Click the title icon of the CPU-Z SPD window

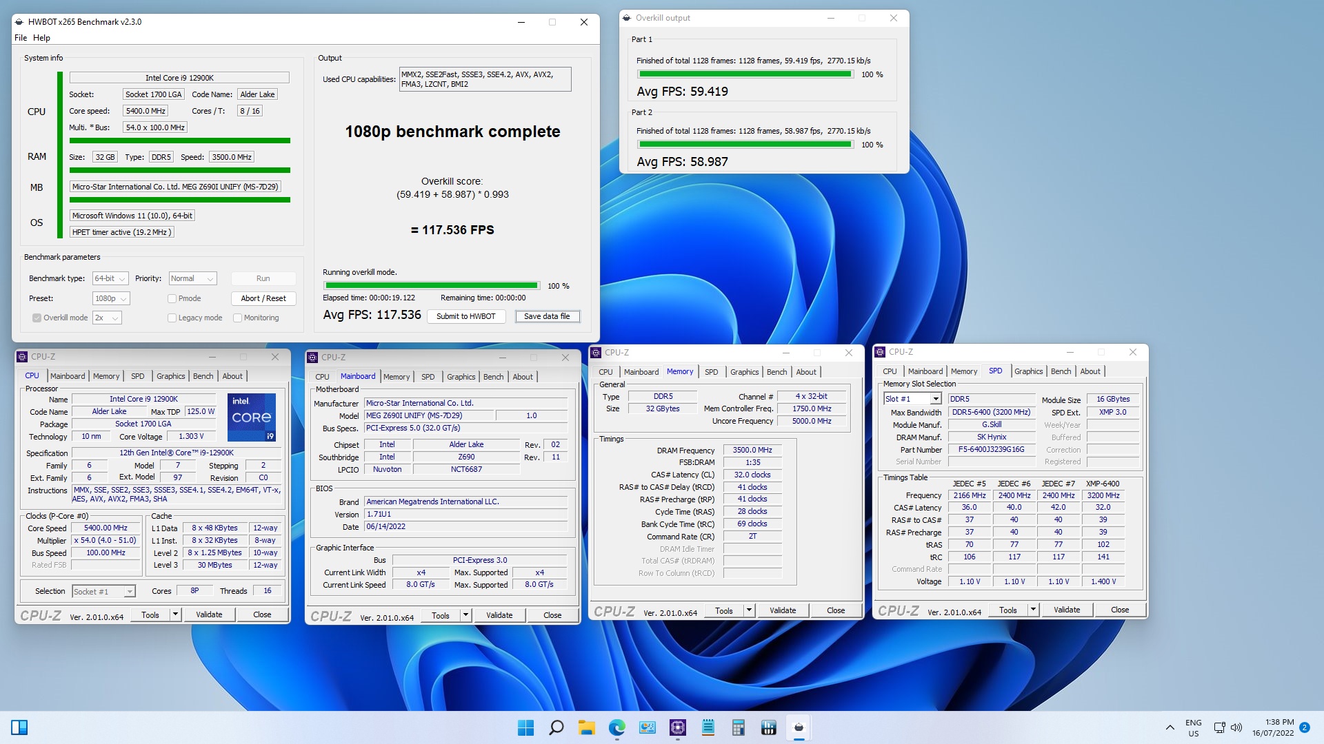(880, 352)
